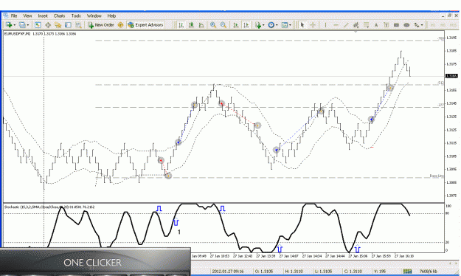This screenshot has width=461, height=276.
Task: Open MetaEditor via the yellow diamond icon
Action: (x=120, y=25)
